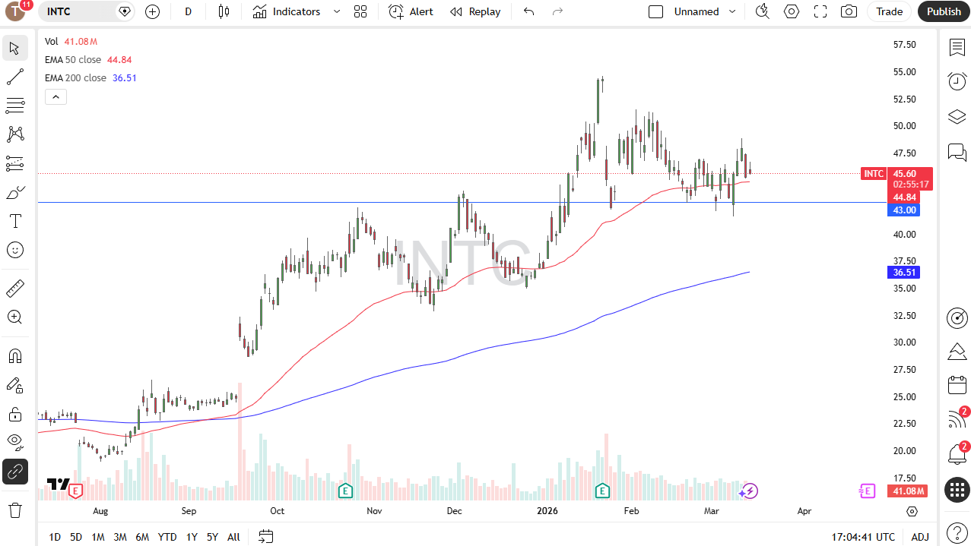Image resolution: width=971 pixels, height=546 pixels.
Task: Publish the chart idea
Action: click(944, 11)
